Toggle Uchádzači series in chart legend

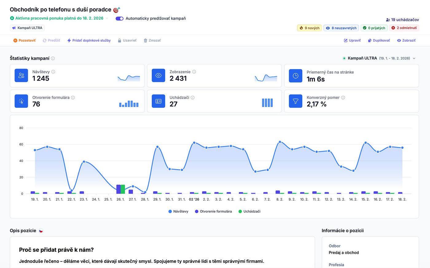tap(249, 211)
